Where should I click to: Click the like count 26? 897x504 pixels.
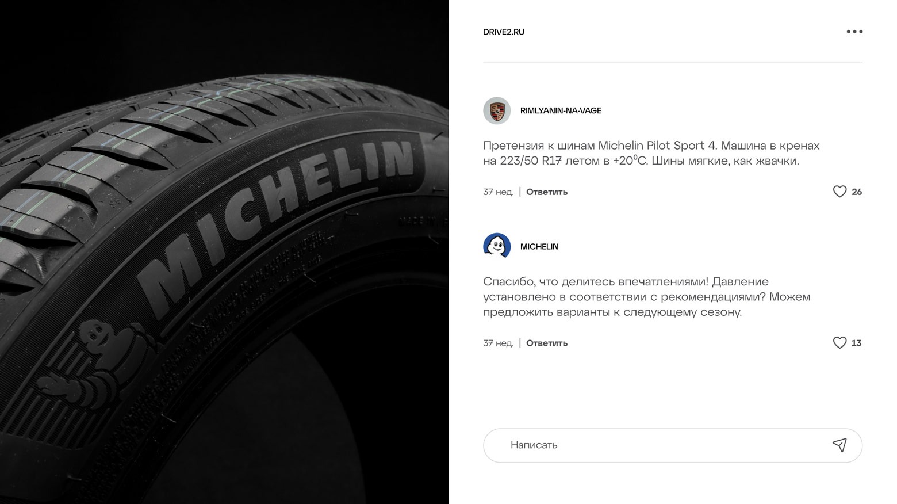pos(857,192)
